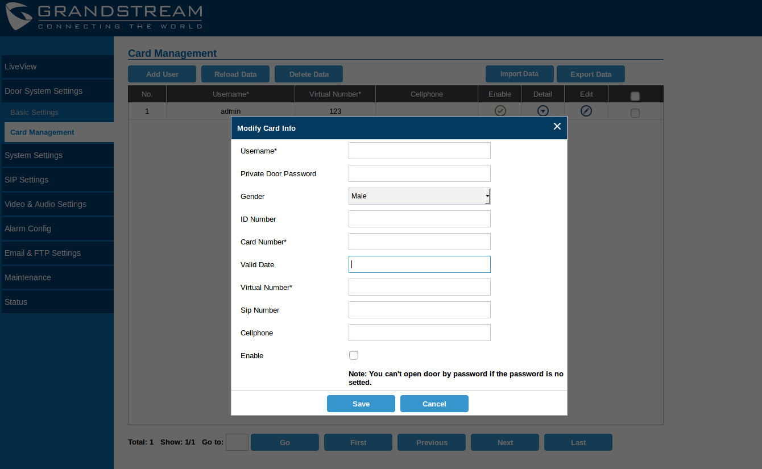Focus the ID Number field
Image resolution: width=762 pixels, height=469 pixels.
point(420,219)
